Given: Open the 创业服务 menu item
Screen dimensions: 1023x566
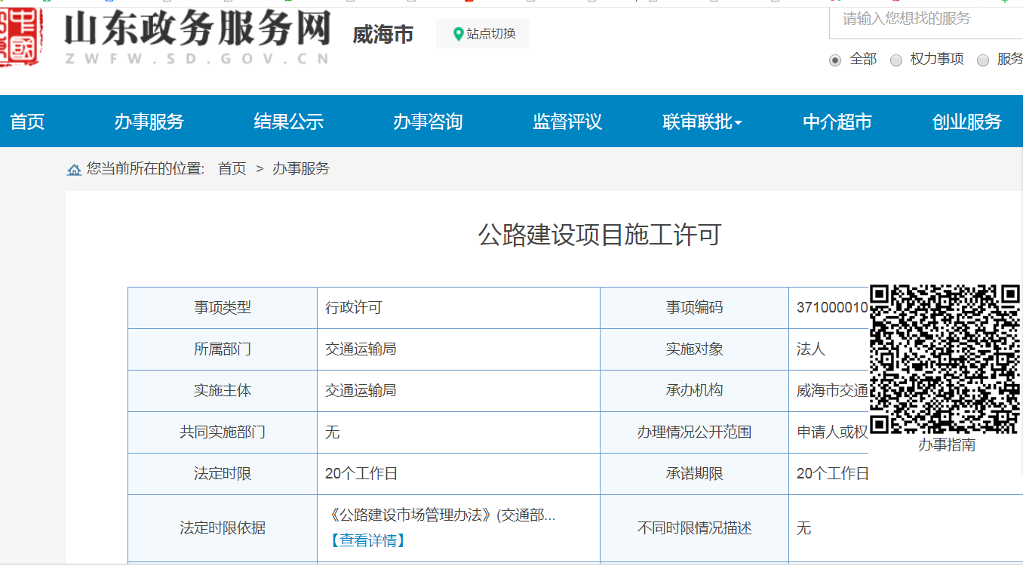Looking at the screenshot, I should (967, 122).
